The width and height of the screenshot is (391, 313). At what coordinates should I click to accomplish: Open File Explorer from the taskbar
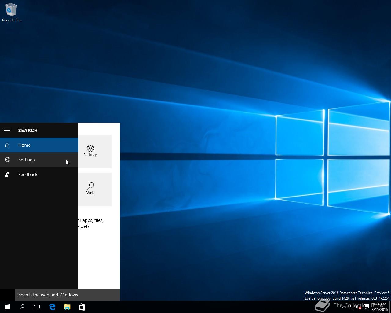coord(67,307)
